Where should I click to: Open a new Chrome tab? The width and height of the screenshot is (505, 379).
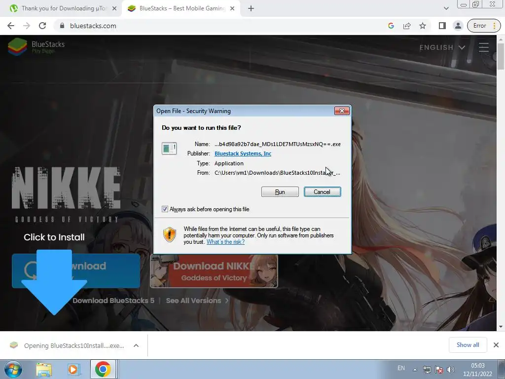pyautogui.click(x=251, y=9)
